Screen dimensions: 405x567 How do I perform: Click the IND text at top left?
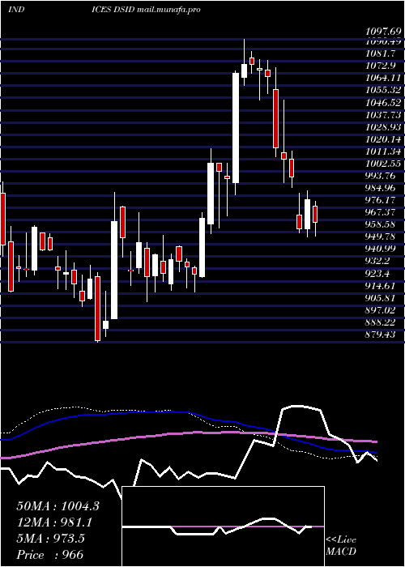tap(16, 10)
